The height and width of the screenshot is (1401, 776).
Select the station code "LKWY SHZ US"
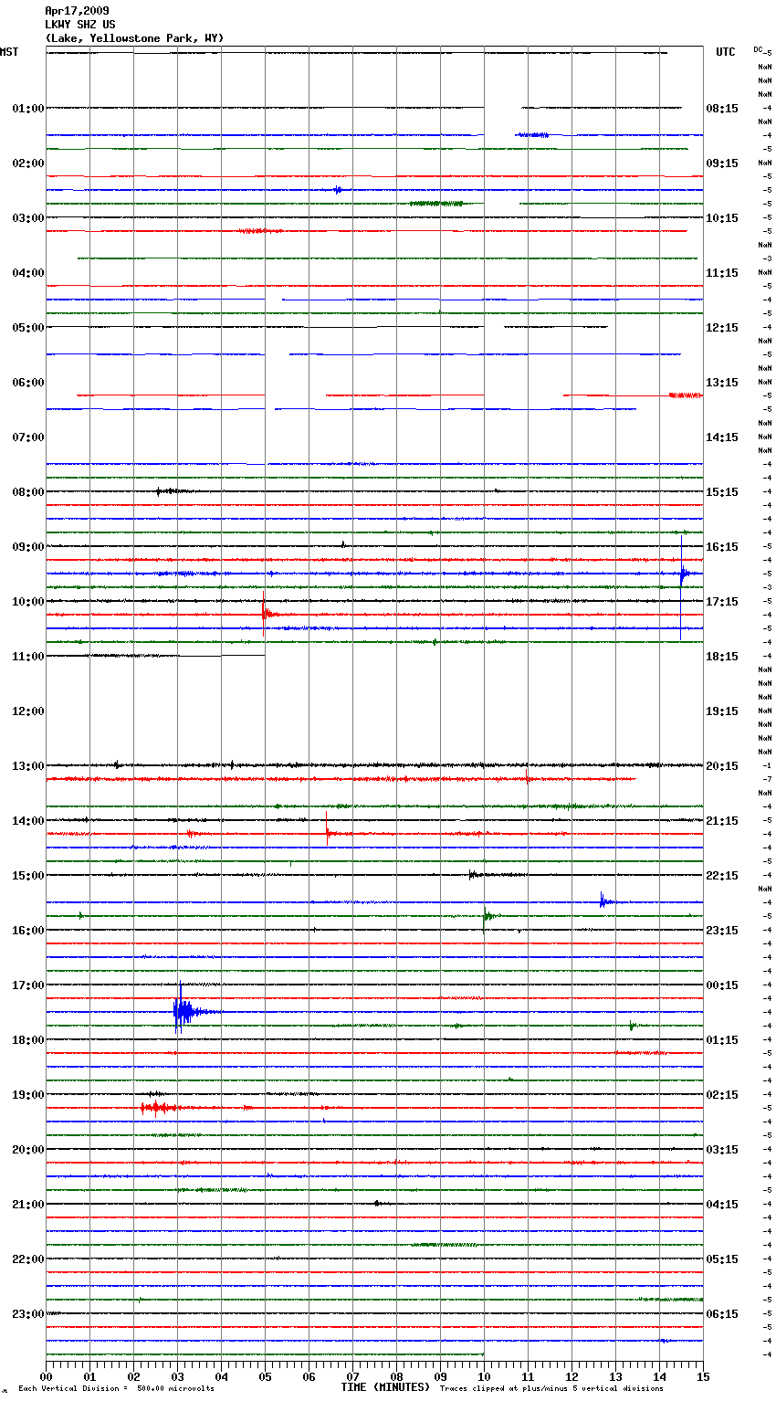click(80, 25)
